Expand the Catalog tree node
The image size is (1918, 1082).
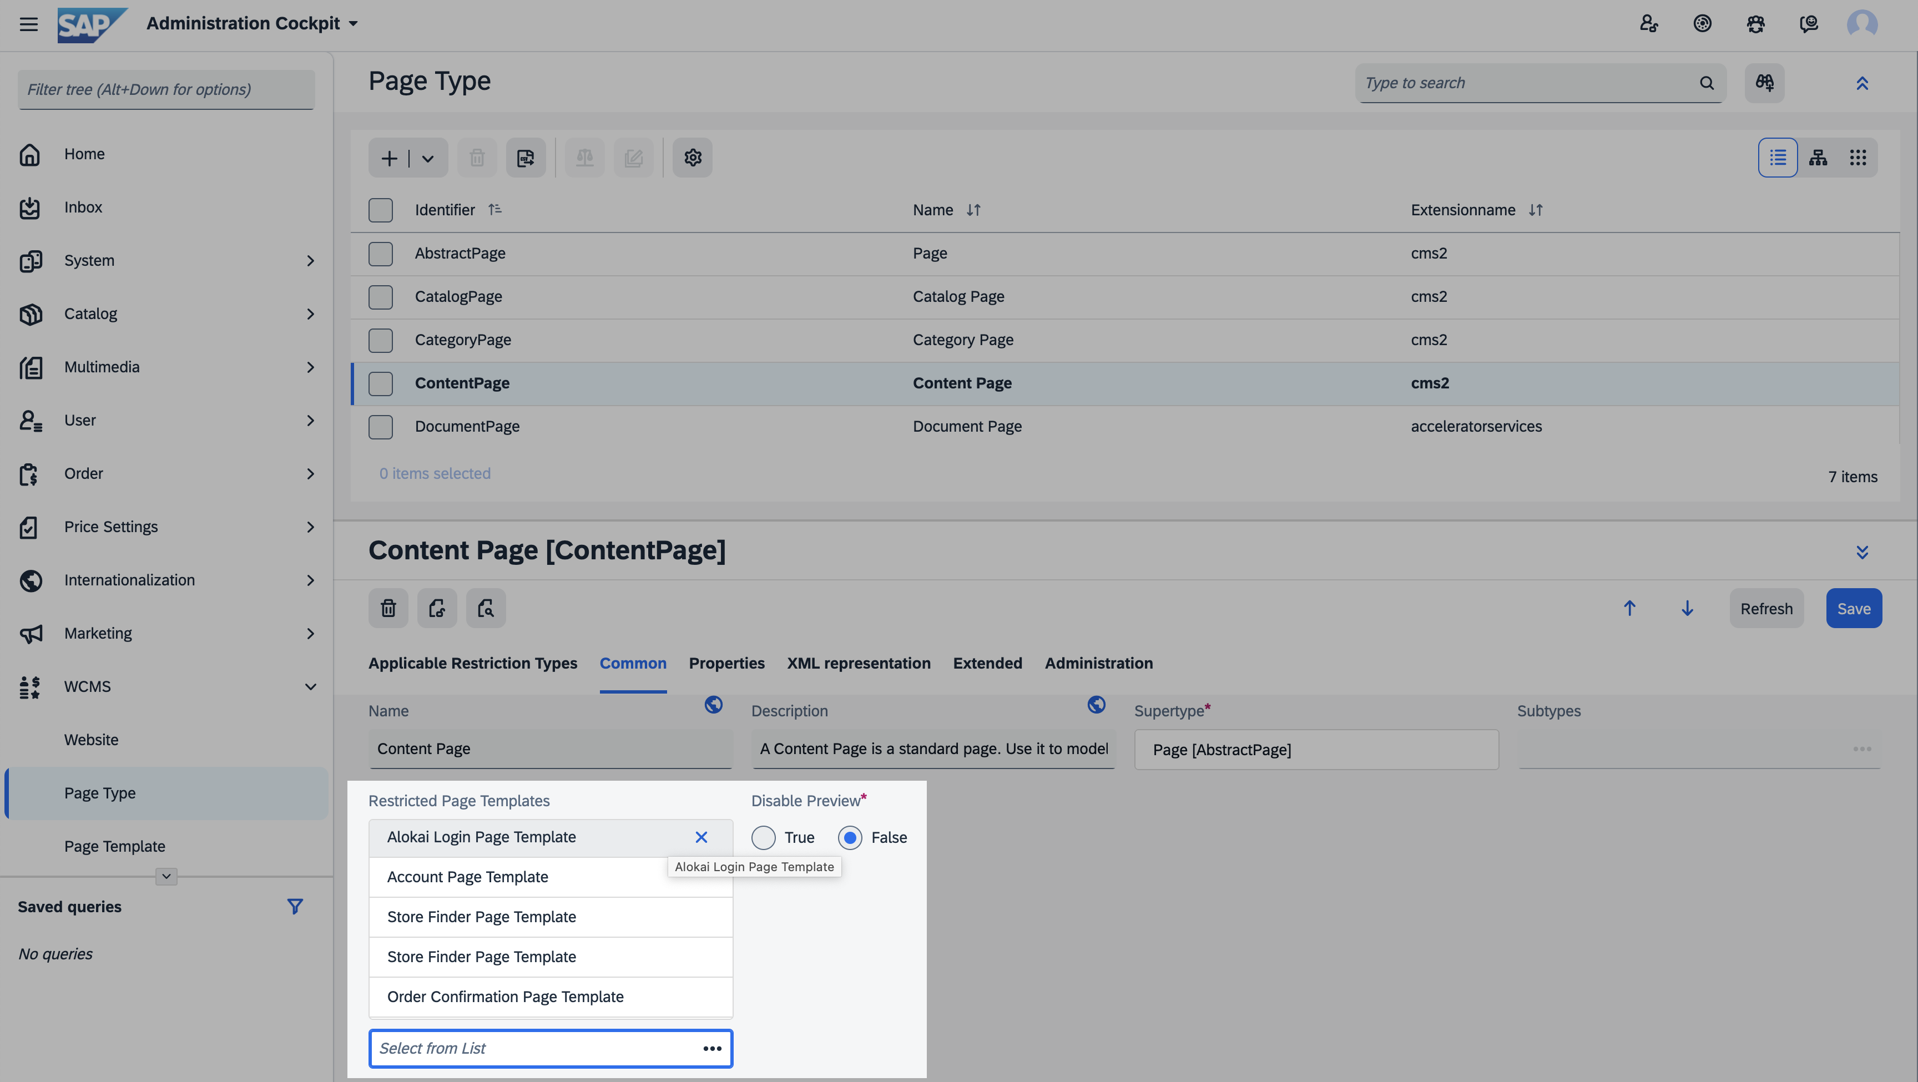[x=310, y=314]
